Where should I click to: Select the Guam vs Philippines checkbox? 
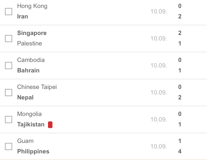tap(9, 147)
